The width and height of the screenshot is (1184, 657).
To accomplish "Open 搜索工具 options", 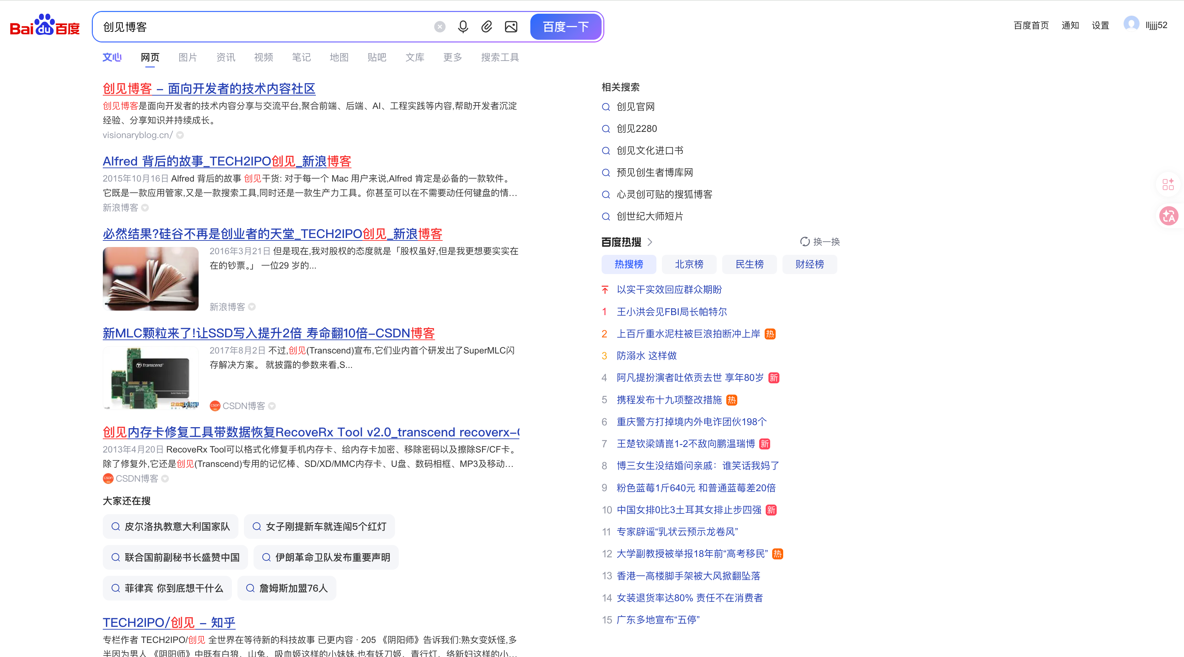I will click(500, 58).
